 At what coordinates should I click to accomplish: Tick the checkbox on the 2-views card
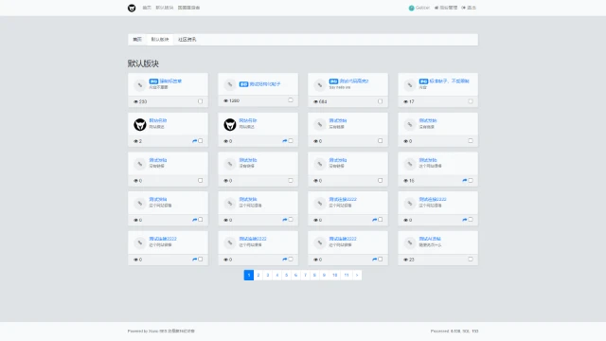[200, 141]
